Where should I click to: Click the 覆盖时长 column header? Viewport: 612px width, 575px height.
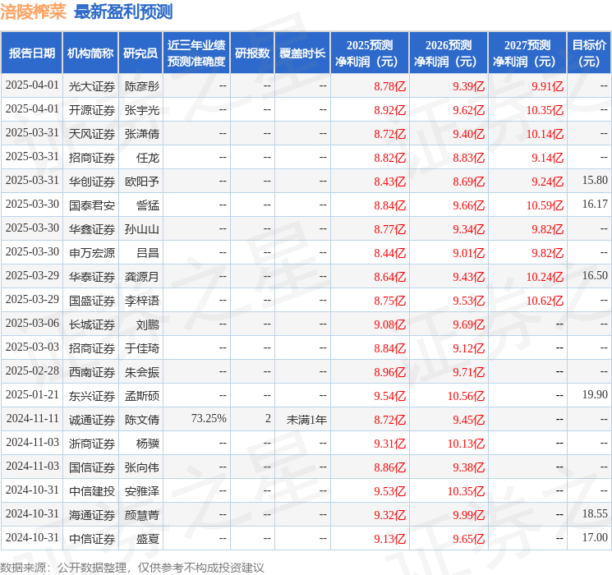[x=302, y=53]
